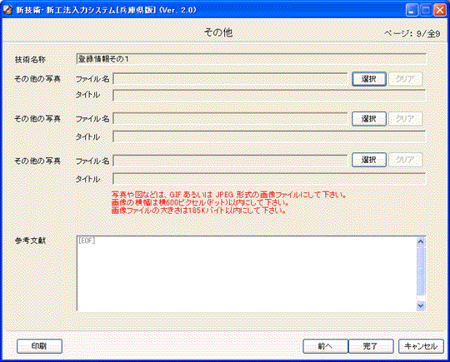This screenshot has width=450, height=362.
Task: Click scroll up arrow of 参考文献 box
Action: 421,241
